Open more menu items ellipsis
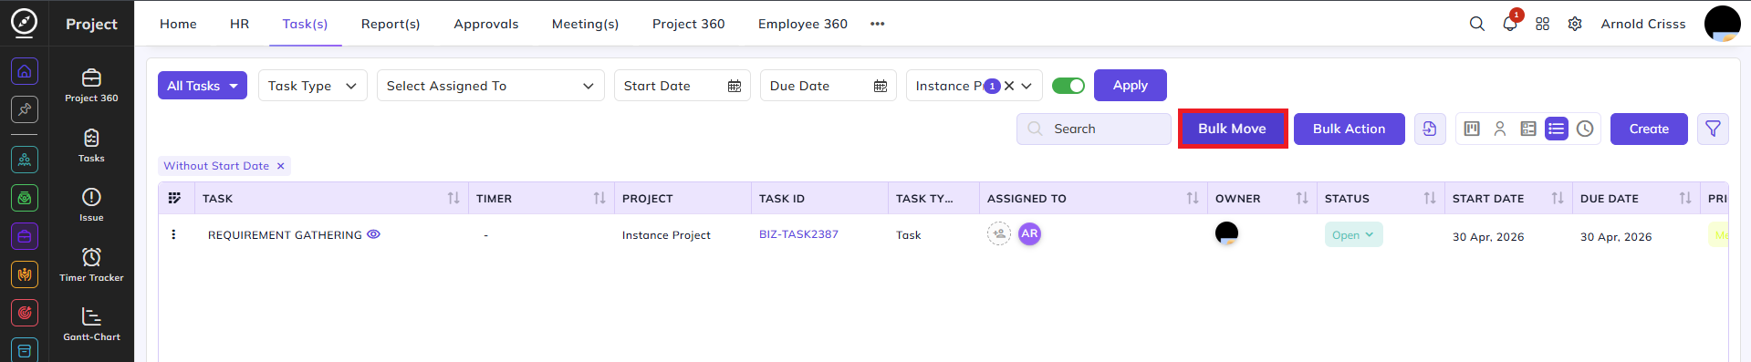The width and height of the screenshot is (1751, 362). (877, 24)
